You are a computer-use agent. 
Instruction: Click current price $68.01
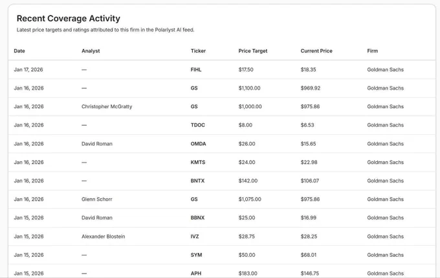[x=309, y=255]
